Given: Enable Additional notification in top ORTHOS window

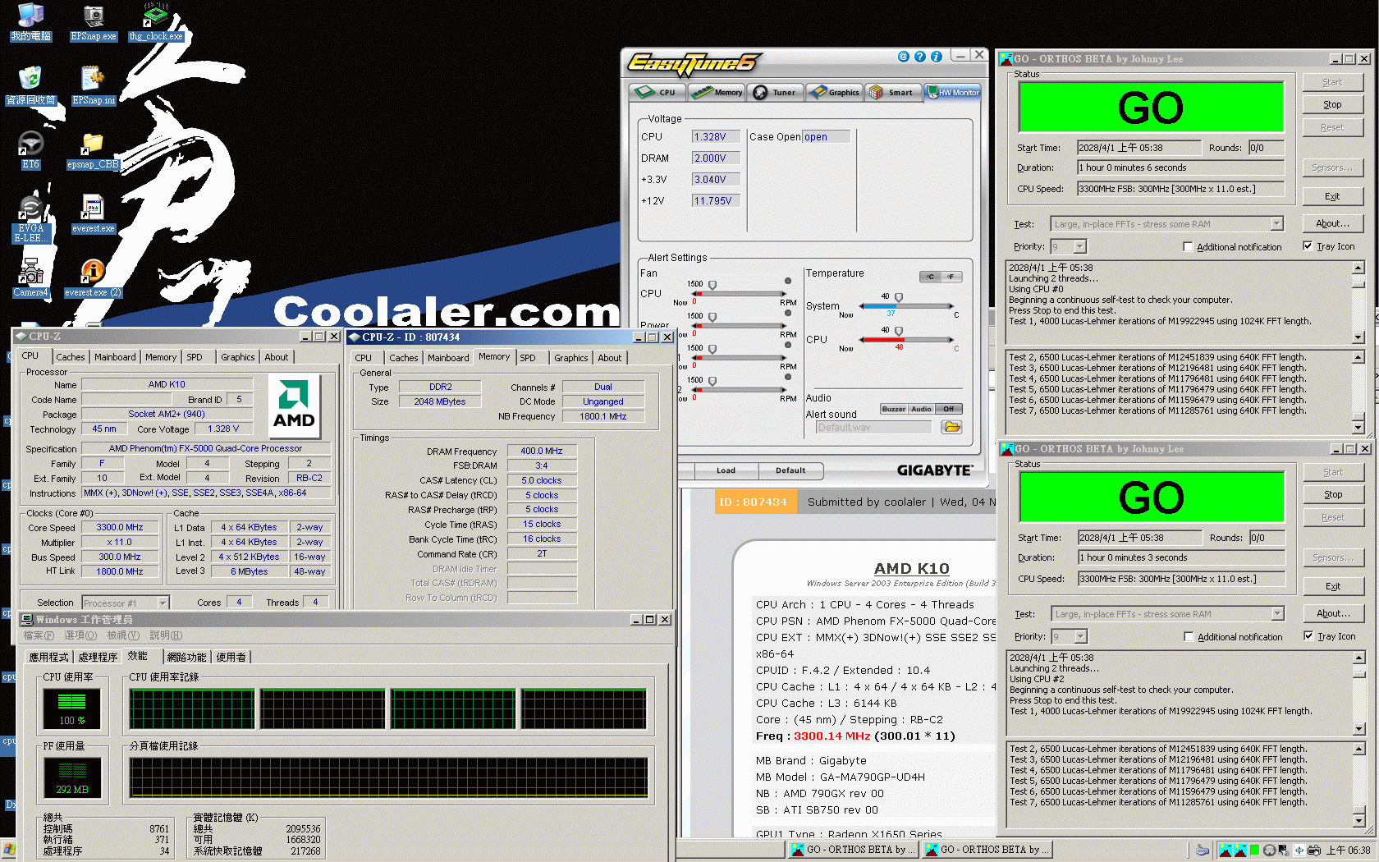Looking at the screenshot, I should click(1188, 246).
